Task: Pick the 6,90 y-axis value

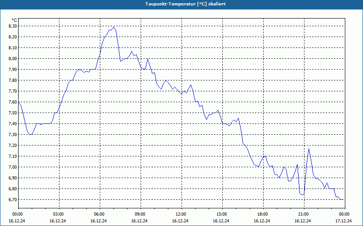Action: (x=13, y=178)
